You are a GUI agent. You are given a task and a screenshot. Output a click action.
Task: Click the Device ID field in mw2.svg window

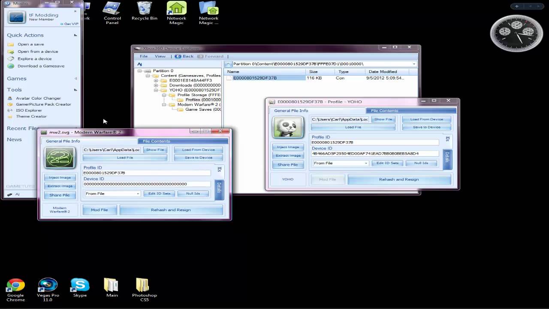coord(146,184)
